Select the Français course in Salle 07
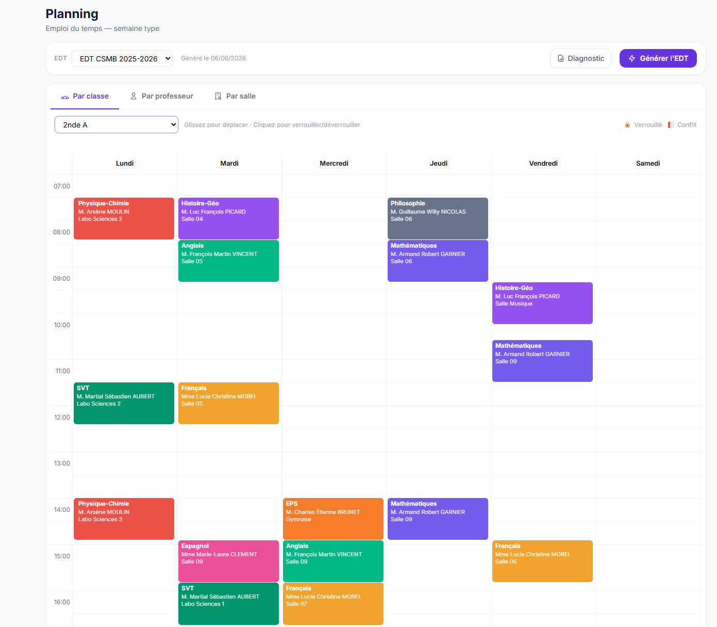The width and height of the screenshot is (717, 627). coord(333,603)
